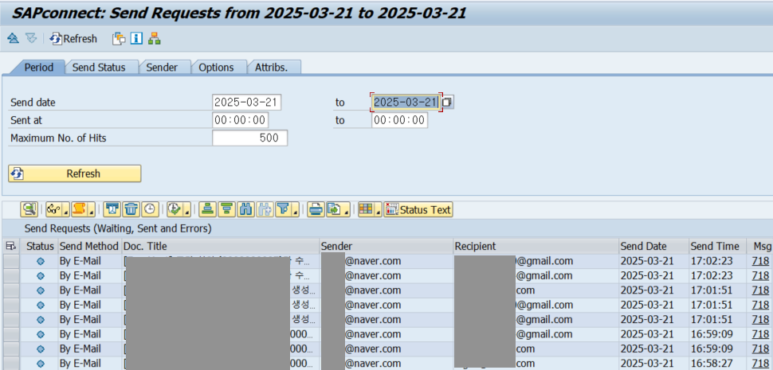This screenshot has height=370, width=773.
Task: Select the row marker of the 16:58:27 row
Action: [x=11, y=364]
